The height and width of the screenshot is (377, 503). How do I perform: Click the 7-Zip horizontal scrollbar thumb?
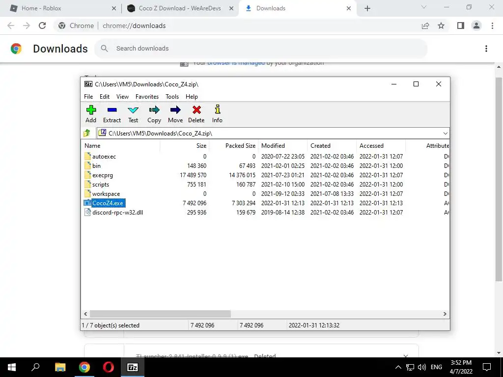pos(160,314)
